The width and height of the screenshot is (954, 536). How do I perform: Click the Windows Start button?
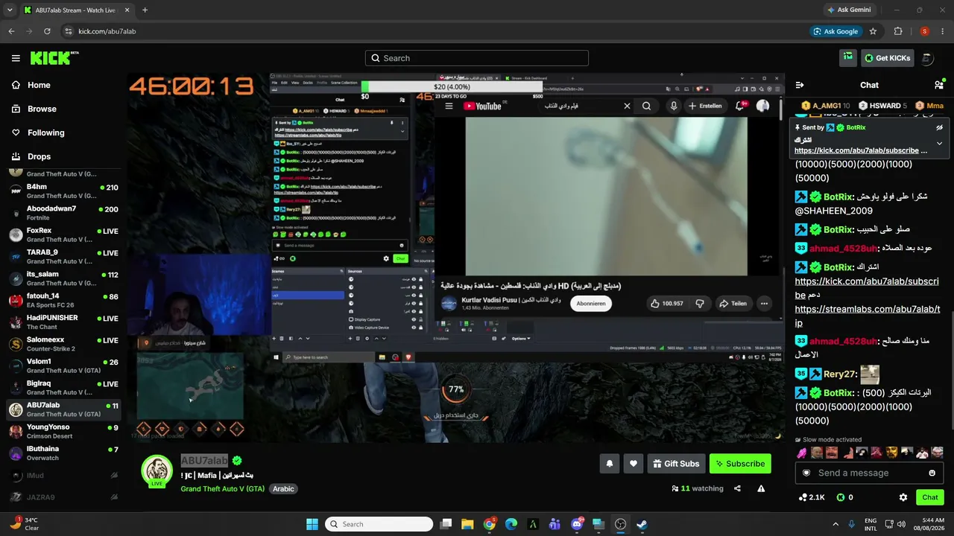point(312,524)
